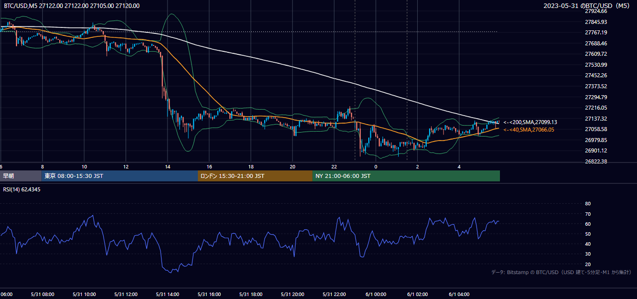Image resolution: width=637 pixels, height=299 pixels.
Task: Click time label 5/31 18:00
Action: (x=251, y=295)
